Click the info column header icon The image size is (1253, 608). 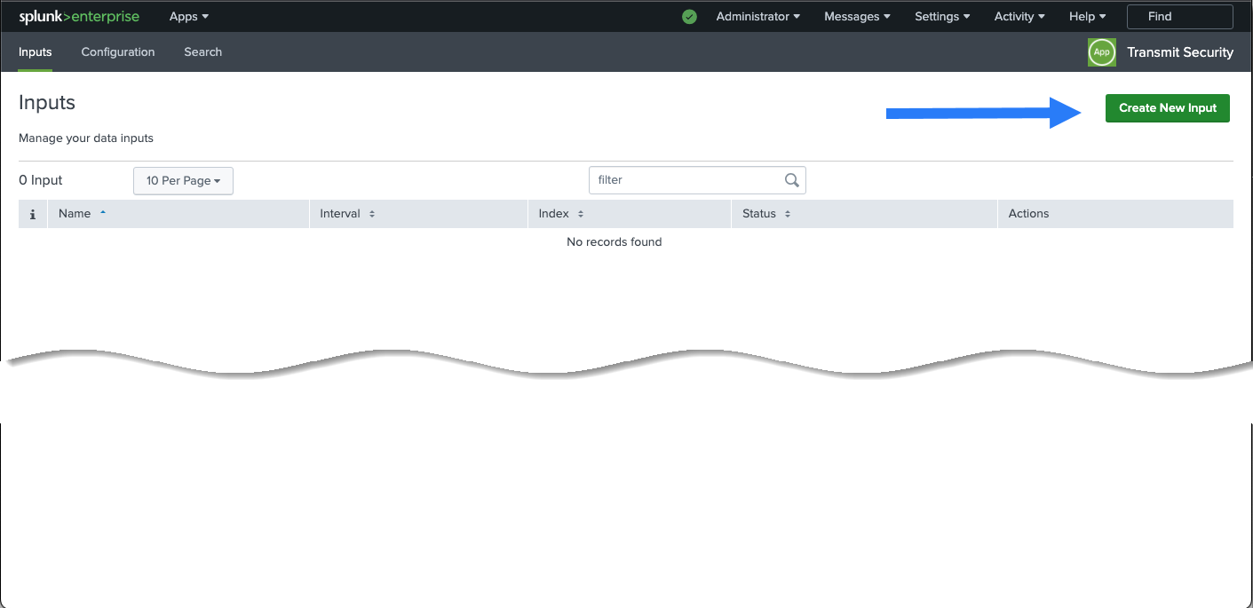click(33, 214)
